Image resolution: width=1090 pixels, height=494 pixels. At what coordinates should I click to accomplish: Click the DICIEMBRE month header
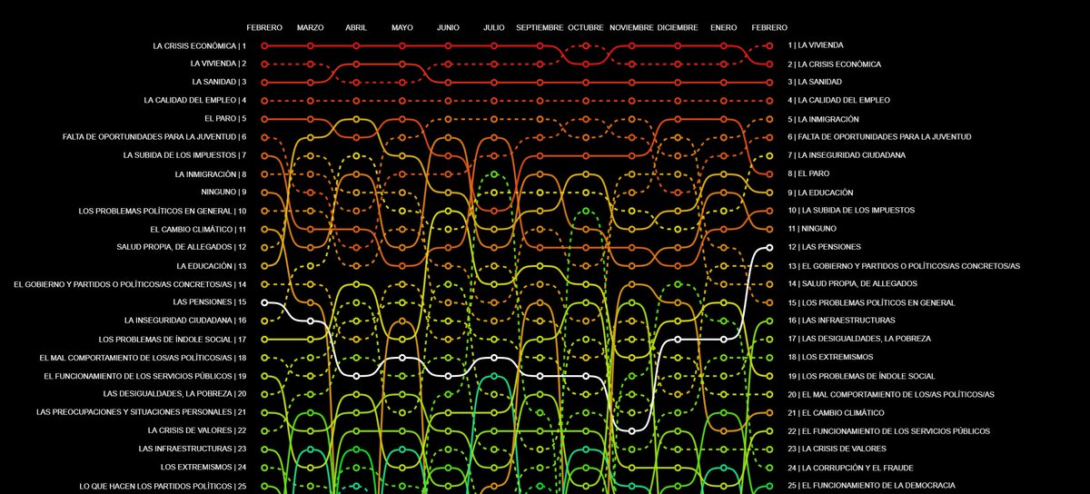pos(678,28)
